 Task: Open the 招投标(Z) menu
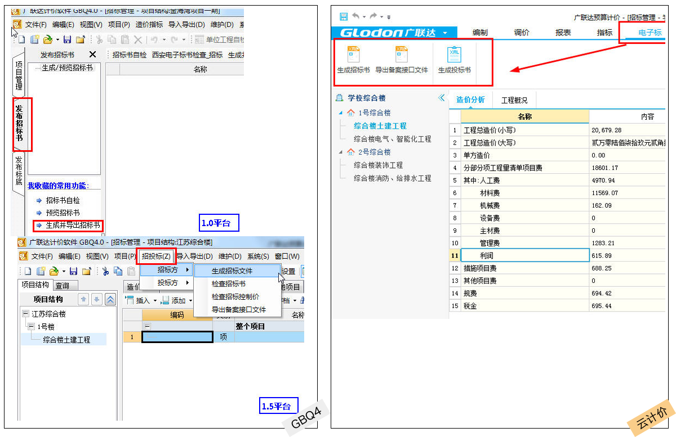pyautogui.click(x=155, y=256)
